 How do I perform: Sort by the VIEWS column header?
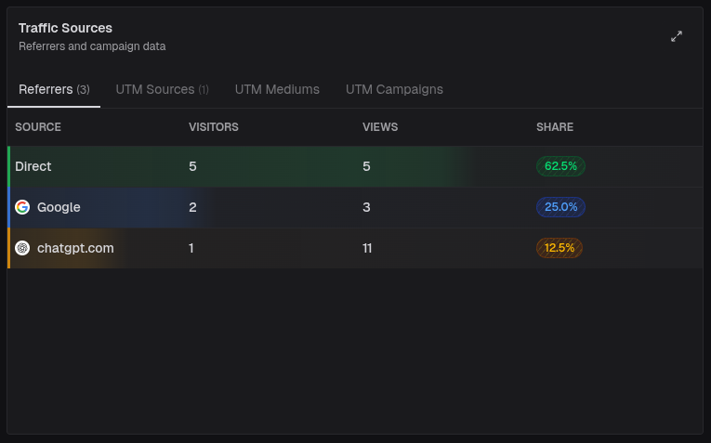coord(380,127)
